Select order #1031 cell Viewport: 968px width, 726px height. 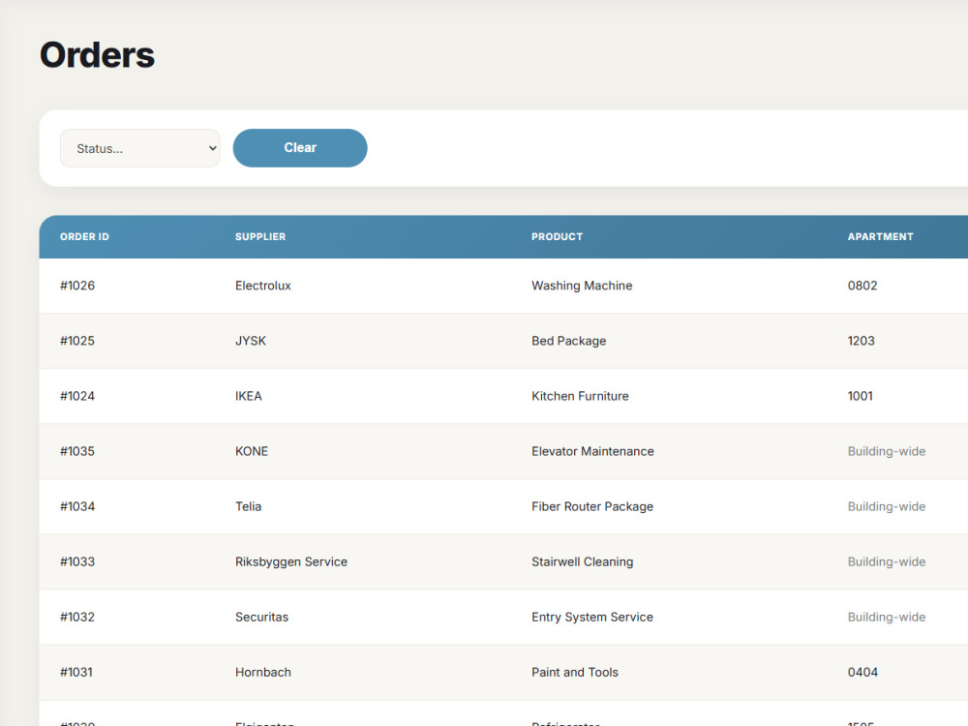click(x=76, y=673)
